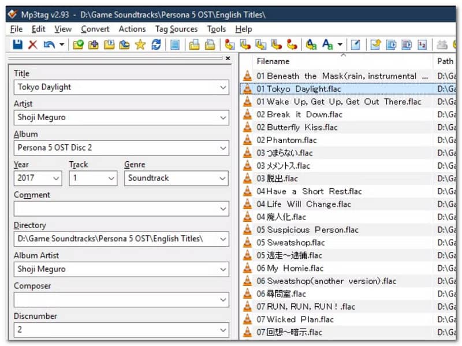Expand the Title field dropdown

[223, 88]
